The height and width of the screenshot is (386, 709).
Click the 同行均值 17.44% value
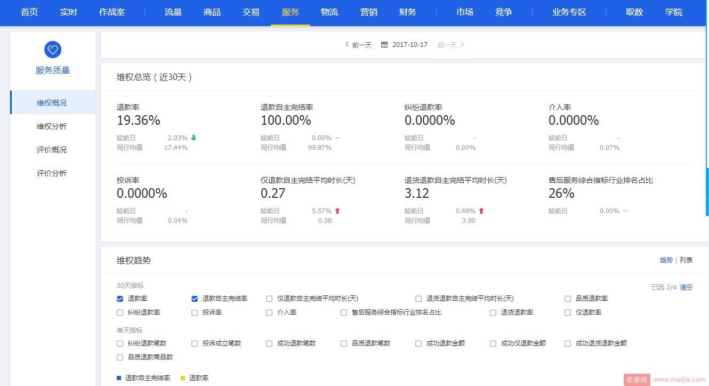(176, 148)
